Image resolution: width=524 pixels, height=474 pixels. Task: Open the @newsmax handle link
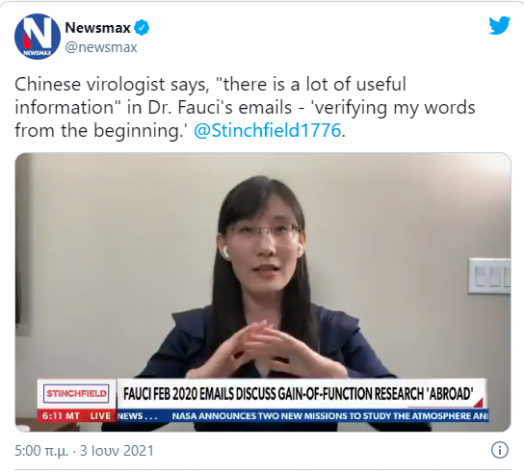click(101, 47)
